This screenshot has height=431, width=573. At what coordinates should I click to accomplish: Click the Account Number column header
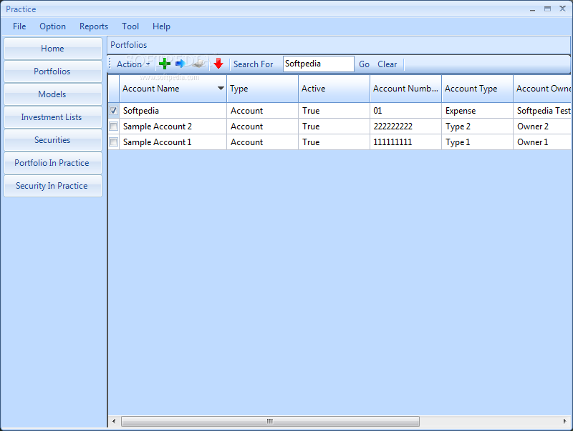click(405, 89)
